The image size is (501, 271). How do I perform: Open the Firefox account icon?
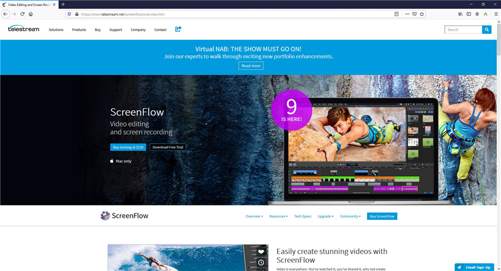click(x=477, y=14)
